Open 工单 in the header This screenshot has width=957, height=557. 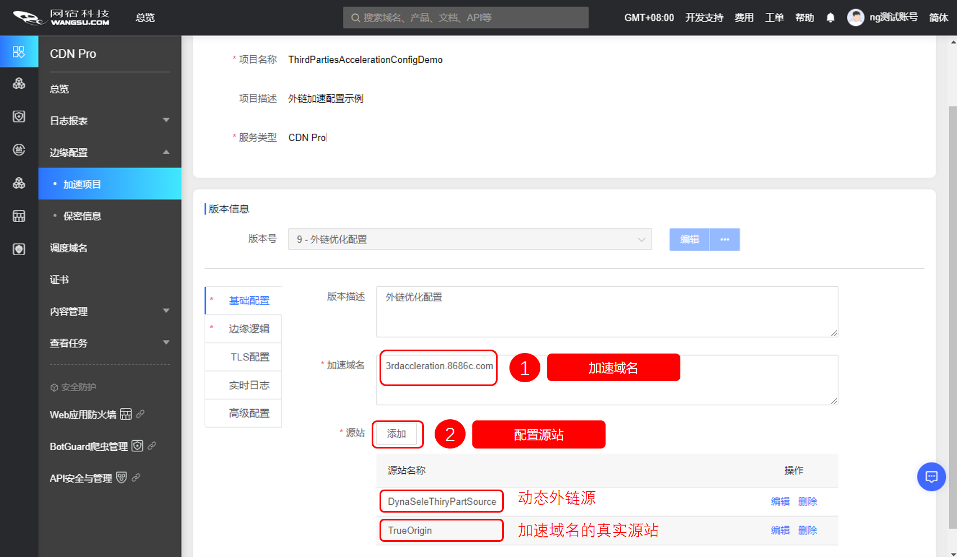click(x=774, y=17)
